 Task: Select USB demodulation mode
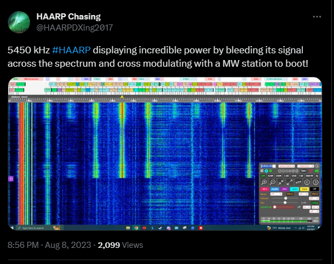(x=294, y=176)
